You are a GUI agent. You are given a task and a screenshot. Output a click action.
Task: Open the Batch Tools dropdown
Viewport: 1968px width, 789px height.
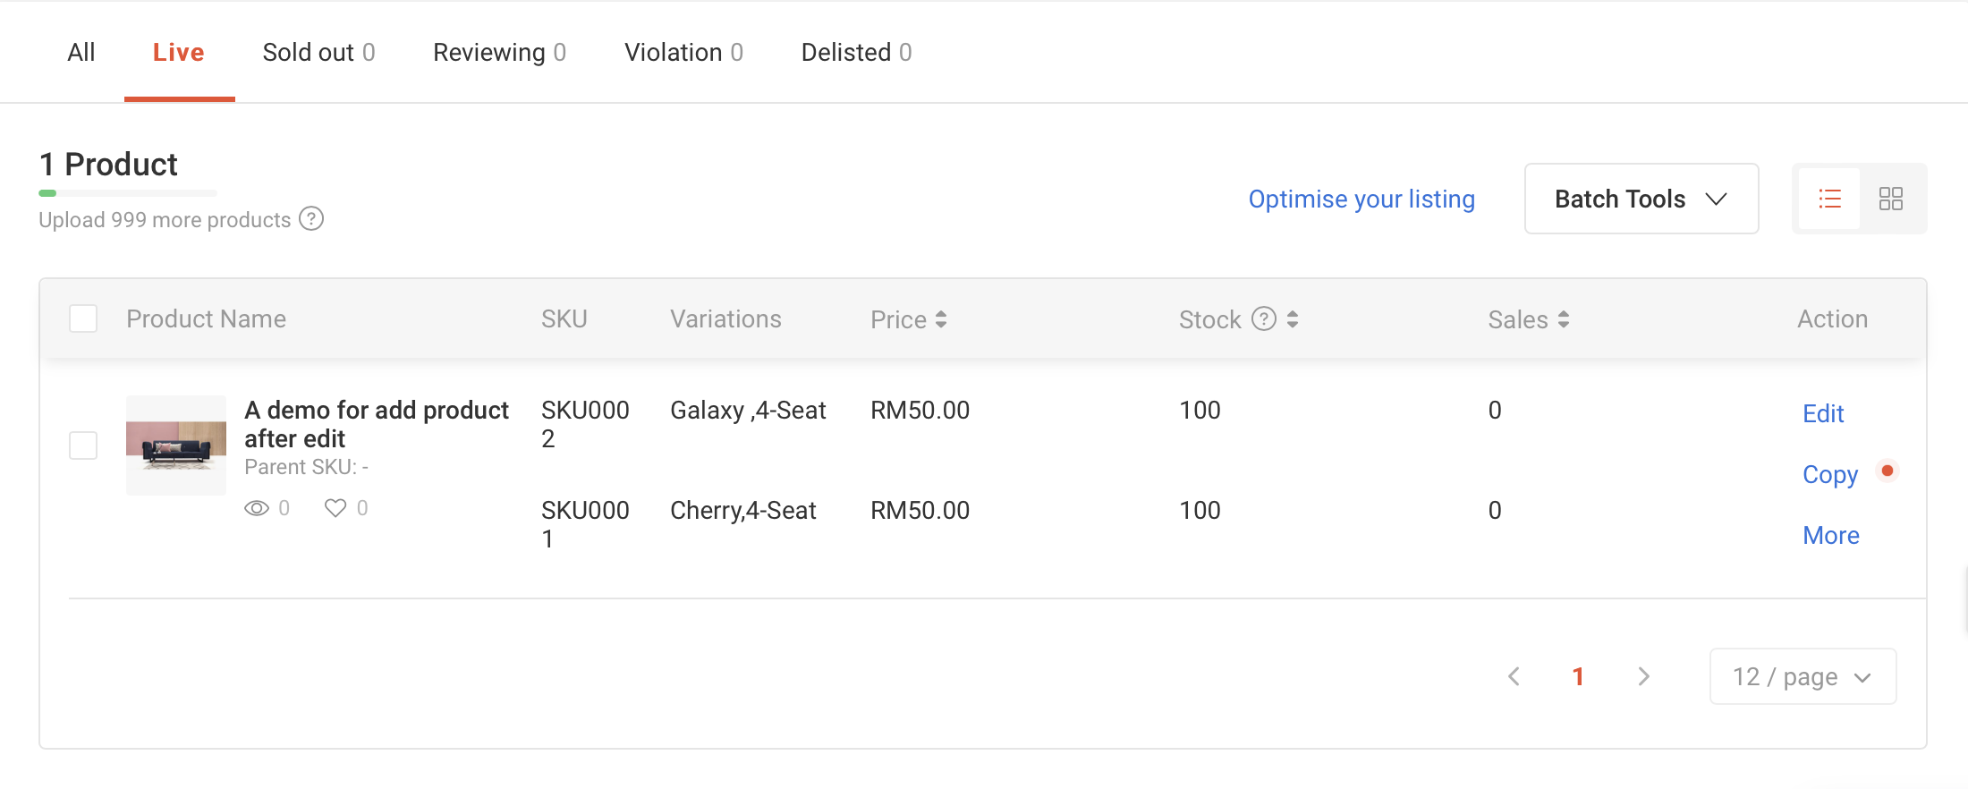pos(1641,199)
